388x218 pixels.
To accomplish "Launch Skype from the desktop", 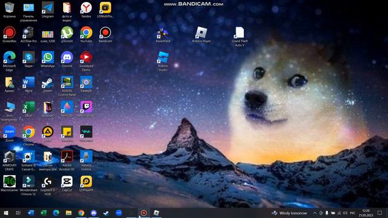I will click(28, 59).
